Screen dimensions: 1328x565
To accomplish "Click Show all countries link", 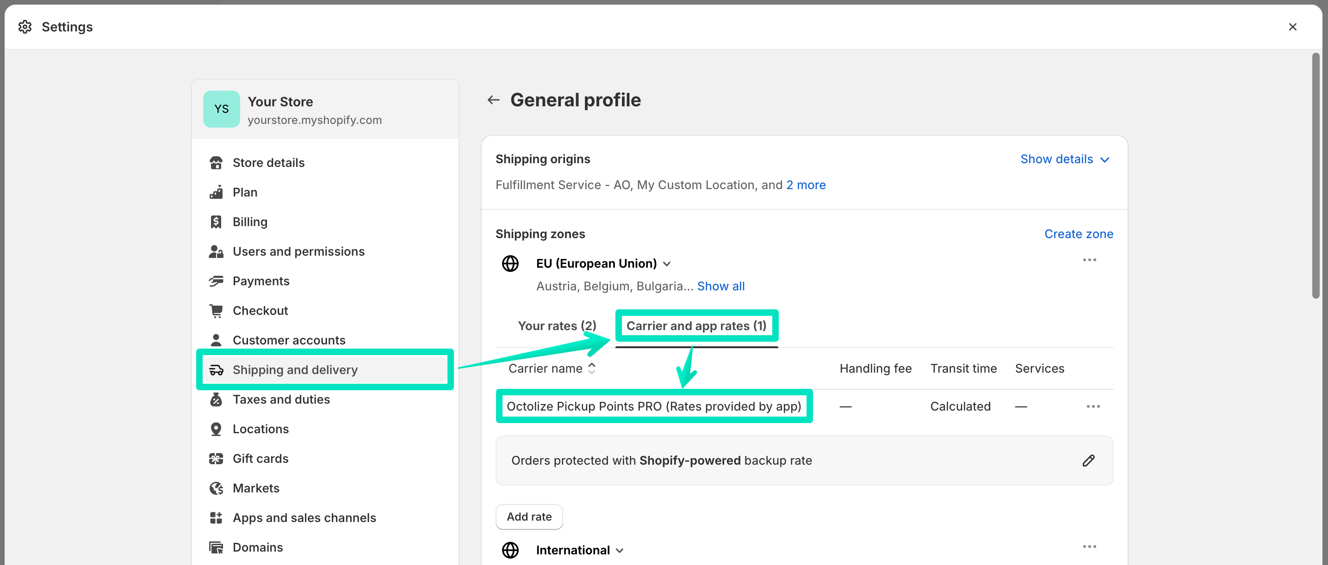I will 720,286.
